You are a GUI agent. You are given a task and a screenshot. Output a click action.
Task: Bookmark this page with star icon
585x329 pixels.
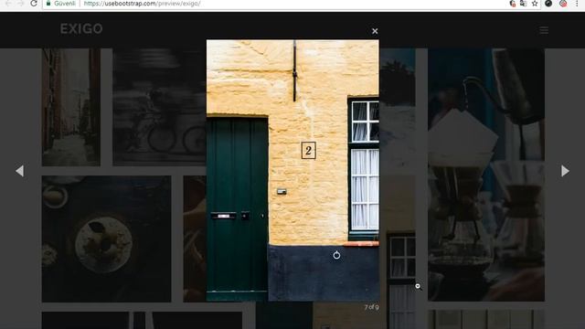[x=535, y=4]
